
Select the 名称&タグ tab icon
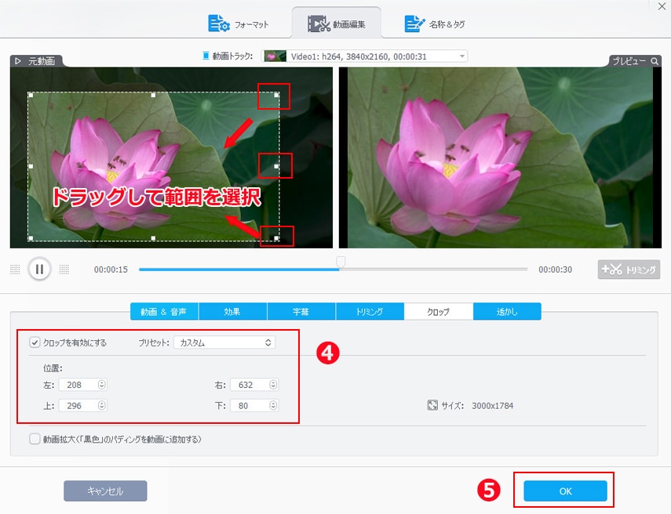coord(414,24)
